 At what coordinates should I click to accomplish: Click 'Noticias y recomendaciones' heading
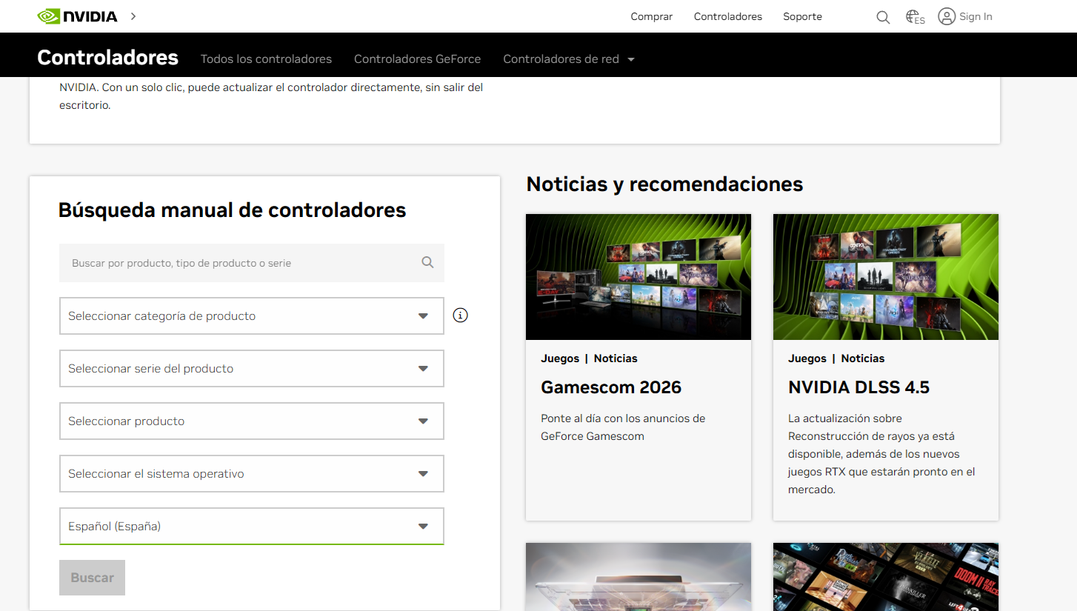point(664,184)
